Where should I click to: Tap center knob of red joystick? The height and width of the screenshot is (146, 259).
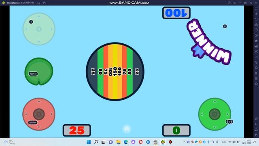39,114
